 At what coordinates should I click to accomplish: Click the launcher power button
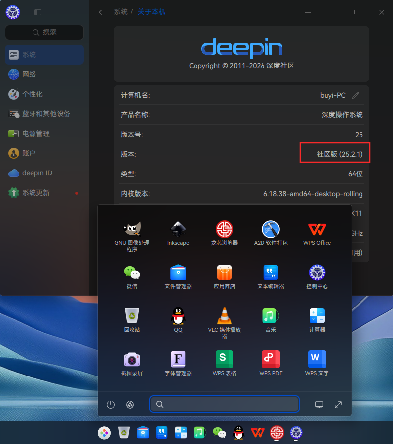pos(111,405)
